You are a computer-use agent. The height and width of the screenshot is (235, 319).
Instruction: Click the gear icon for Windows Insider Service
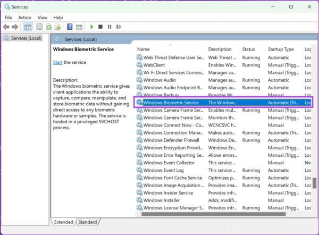coord(139,192)
